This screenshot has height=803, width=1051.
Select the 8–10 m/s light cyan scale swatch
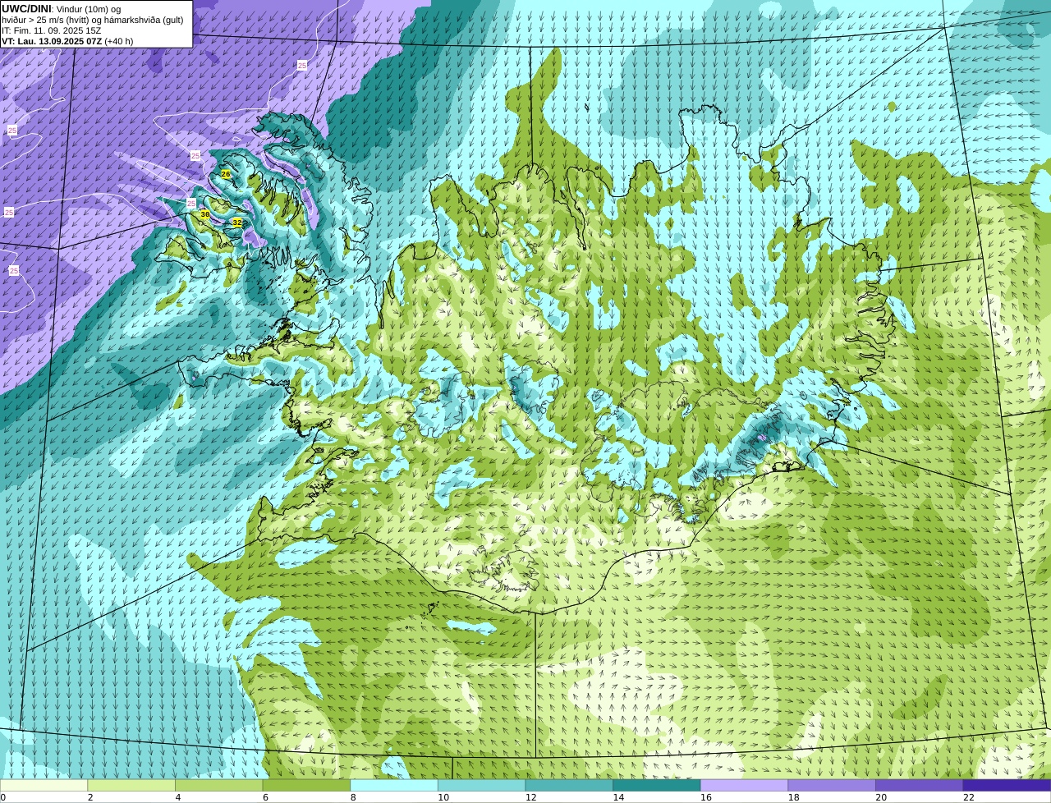tap(394, 785)
